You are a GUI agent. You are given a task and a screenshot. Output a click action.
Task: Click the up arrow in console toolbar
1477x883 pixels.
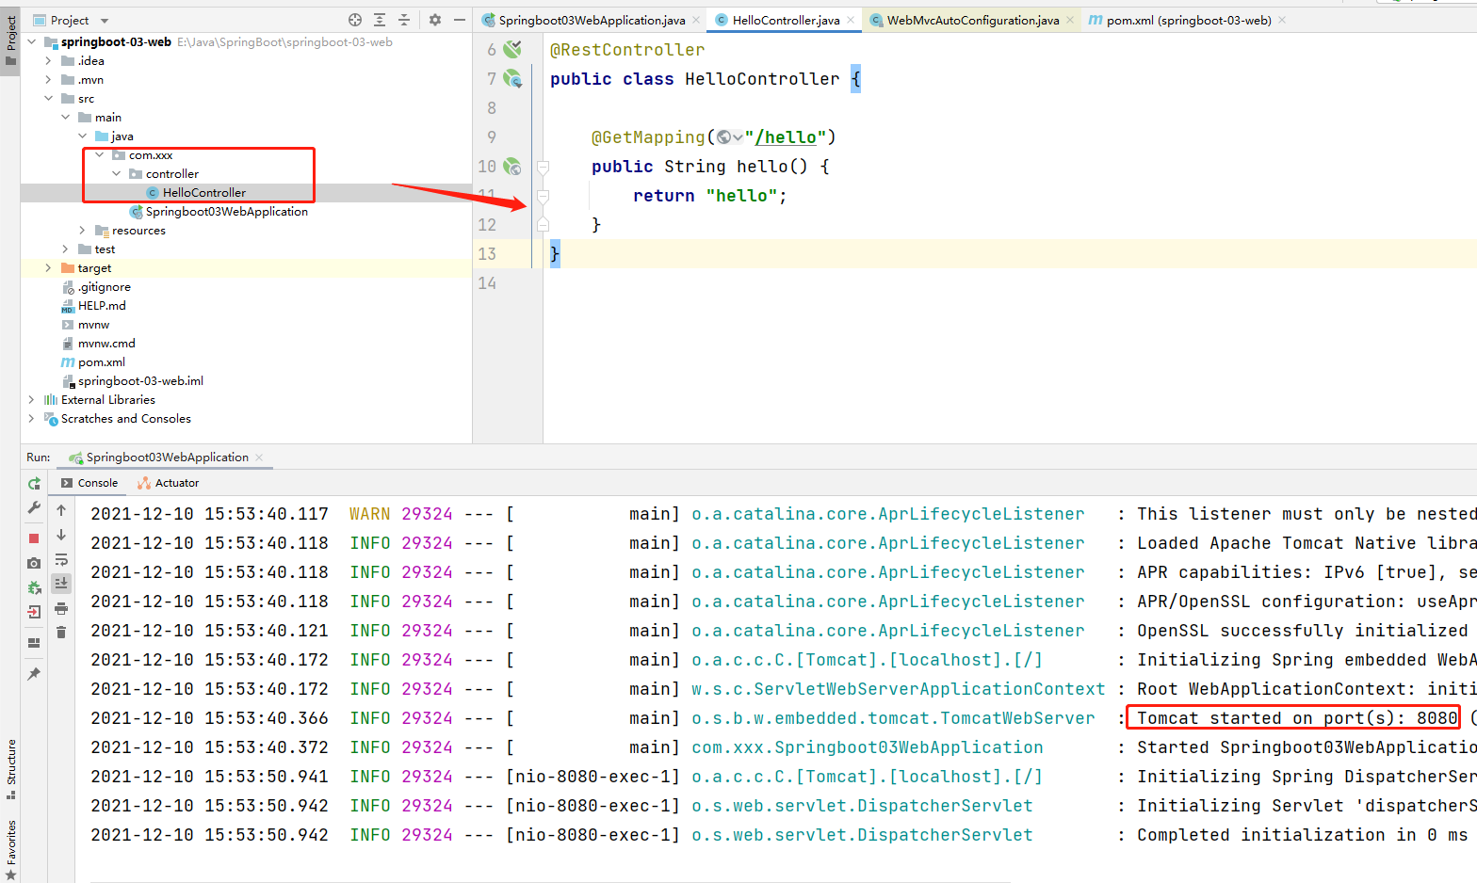pyautogui.click(x=61, y=510)
